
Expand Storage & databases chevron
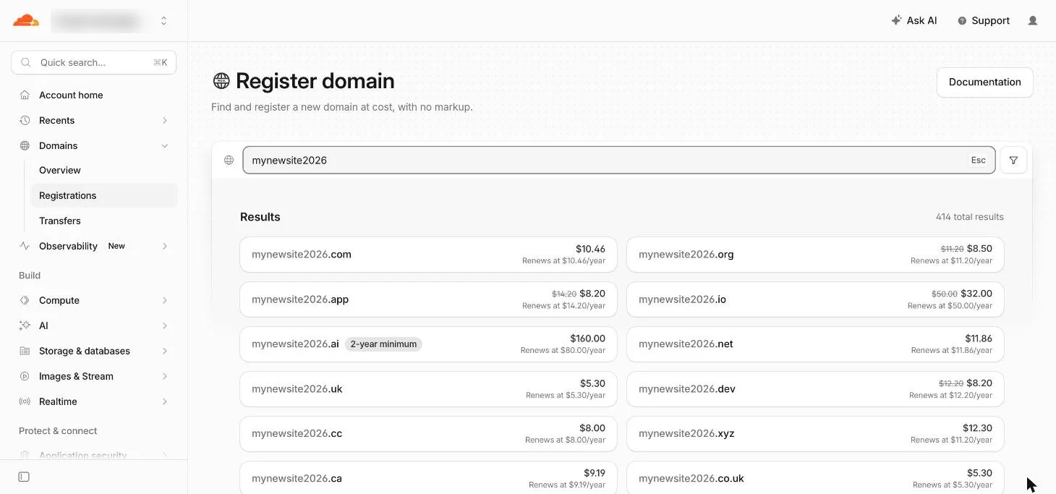tap(165, 351)
